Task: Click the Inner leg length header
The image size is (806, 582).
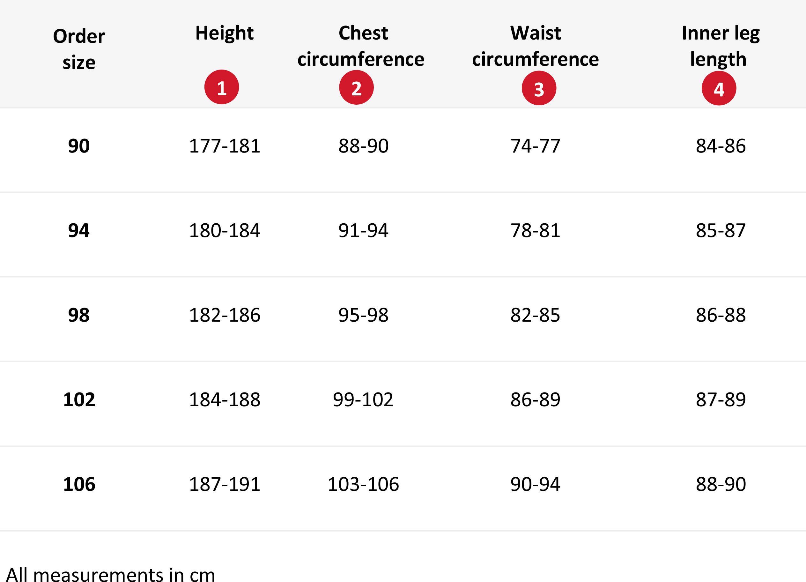Action: [720, 46]
